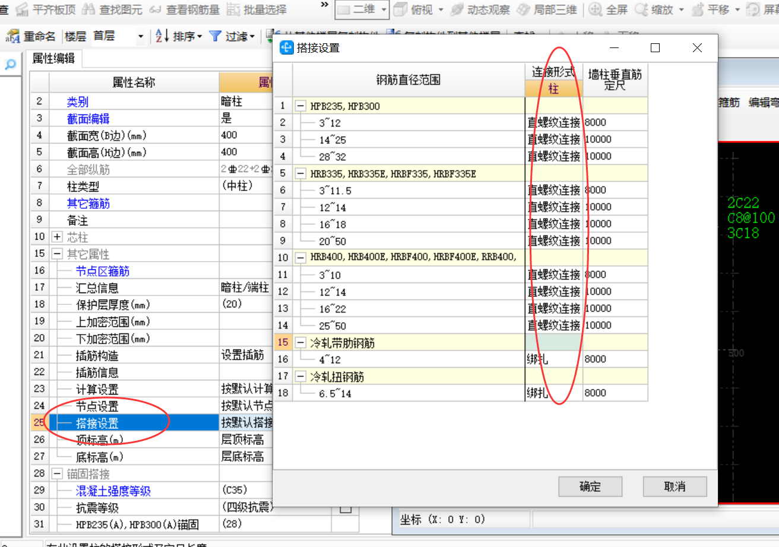
Task: Select connection type cell for 16~22 row
Action: pos(554,309)
